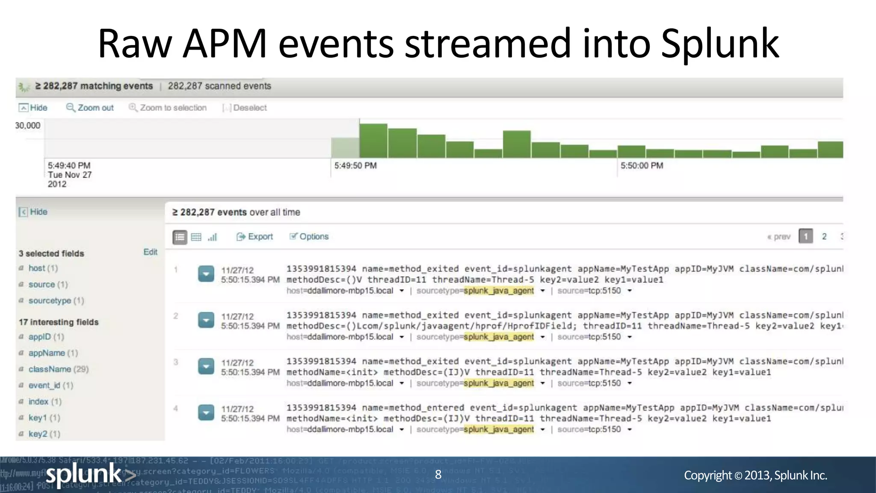Click event 1 timestamp 11/27/12
The height and width of the screenshot is (493, 876).
click(x=237, y=270)
